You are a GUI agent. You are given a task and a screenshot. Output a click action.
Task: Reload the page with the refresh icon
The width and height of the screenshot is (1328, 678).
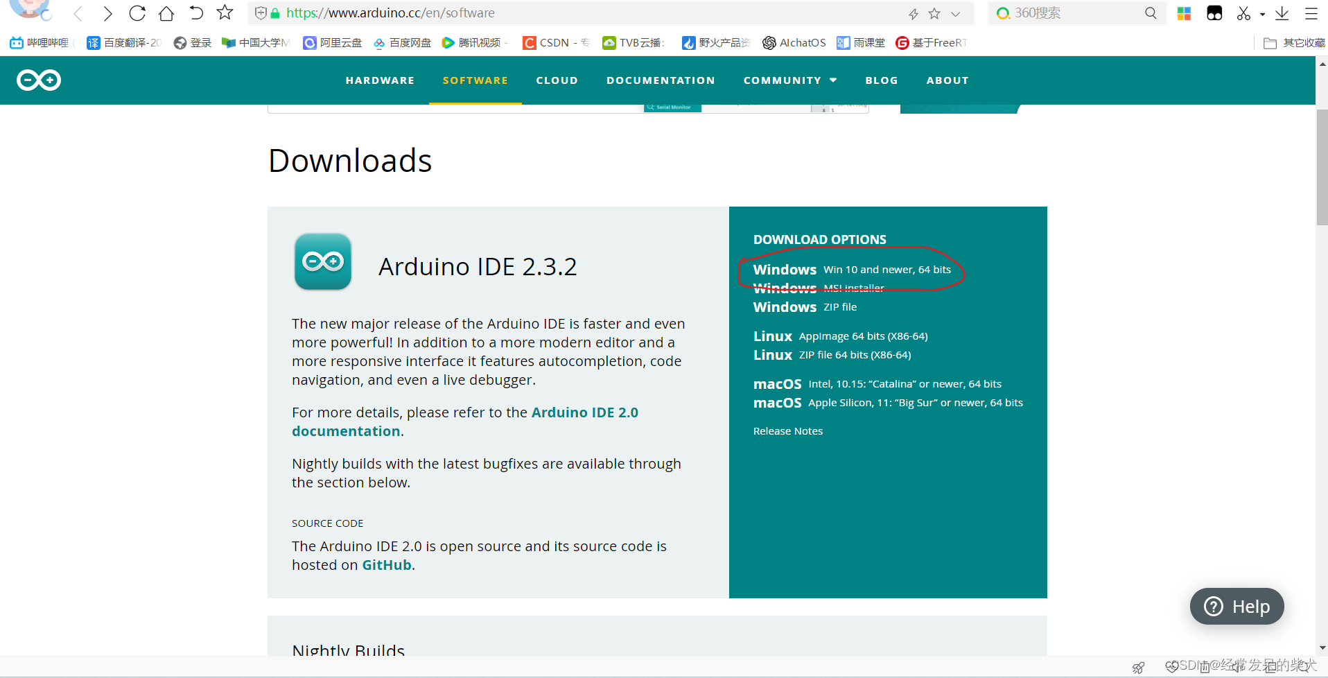coord(137,13)
